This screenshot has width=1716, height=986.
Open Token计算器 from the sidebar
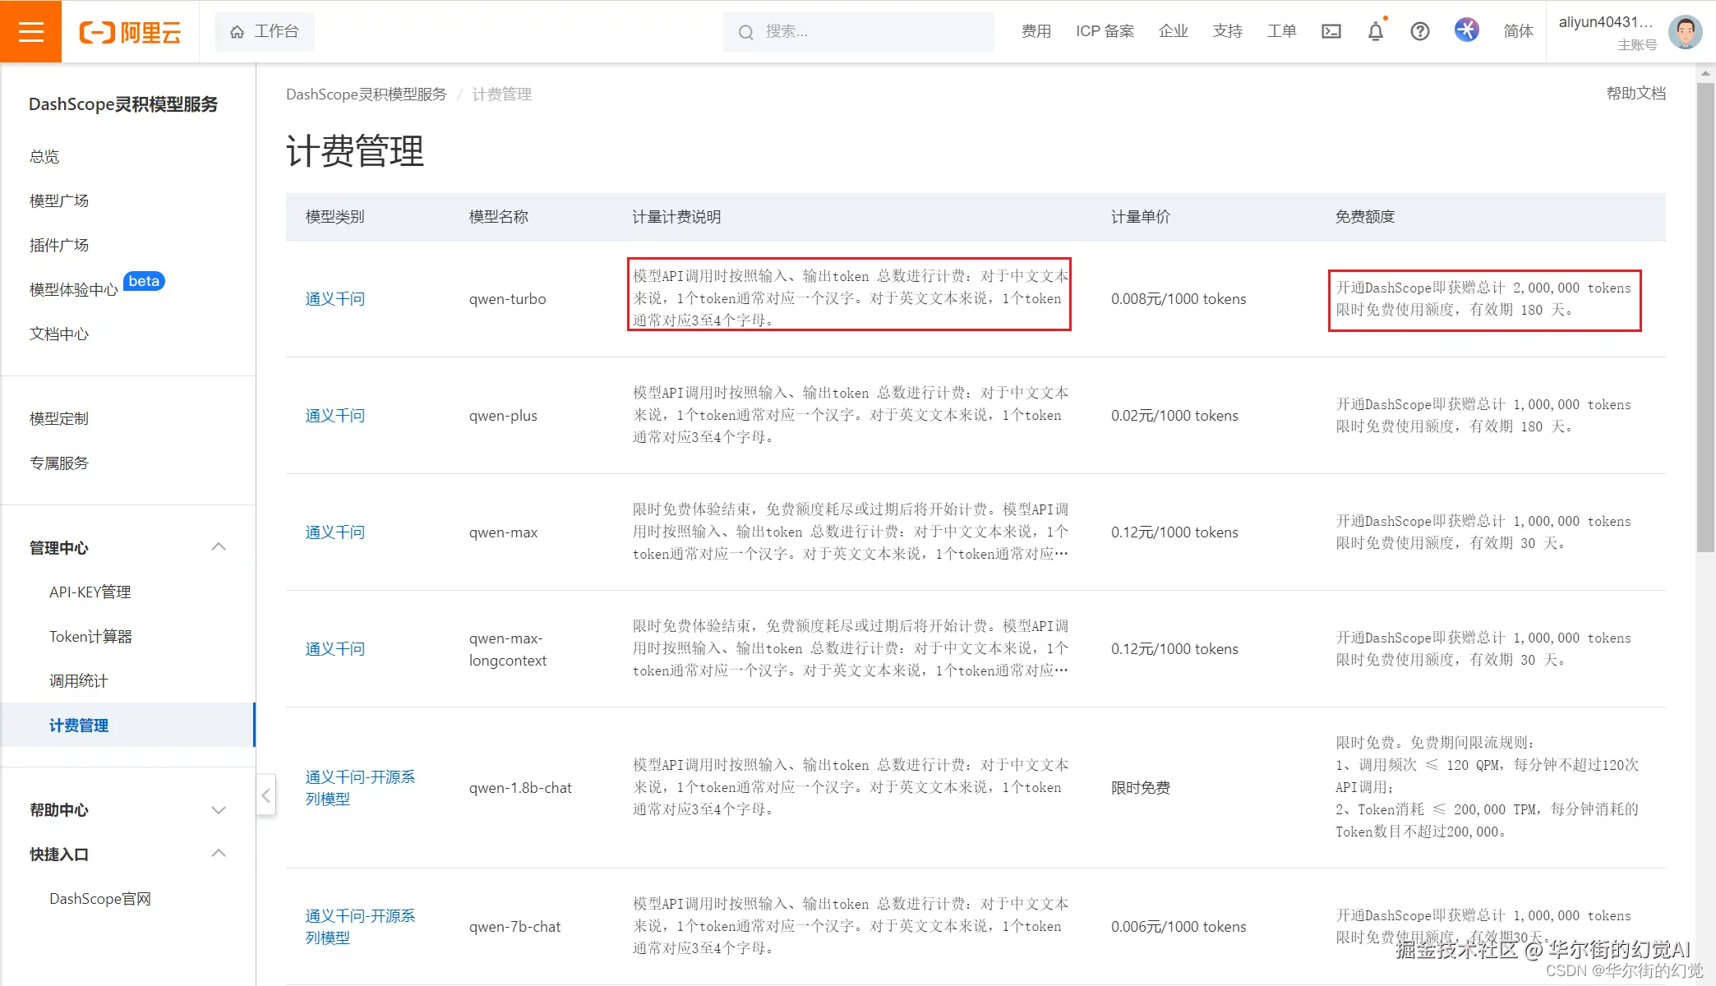(x=90, y=636)
